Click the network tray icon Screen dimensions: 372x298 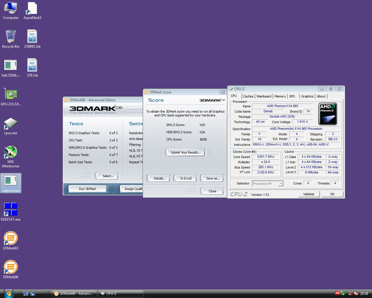pos(350,293)
